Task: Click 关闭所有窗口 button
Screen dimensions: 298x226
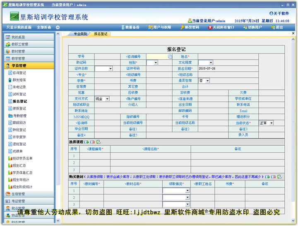Action: [x=221, y=27]
